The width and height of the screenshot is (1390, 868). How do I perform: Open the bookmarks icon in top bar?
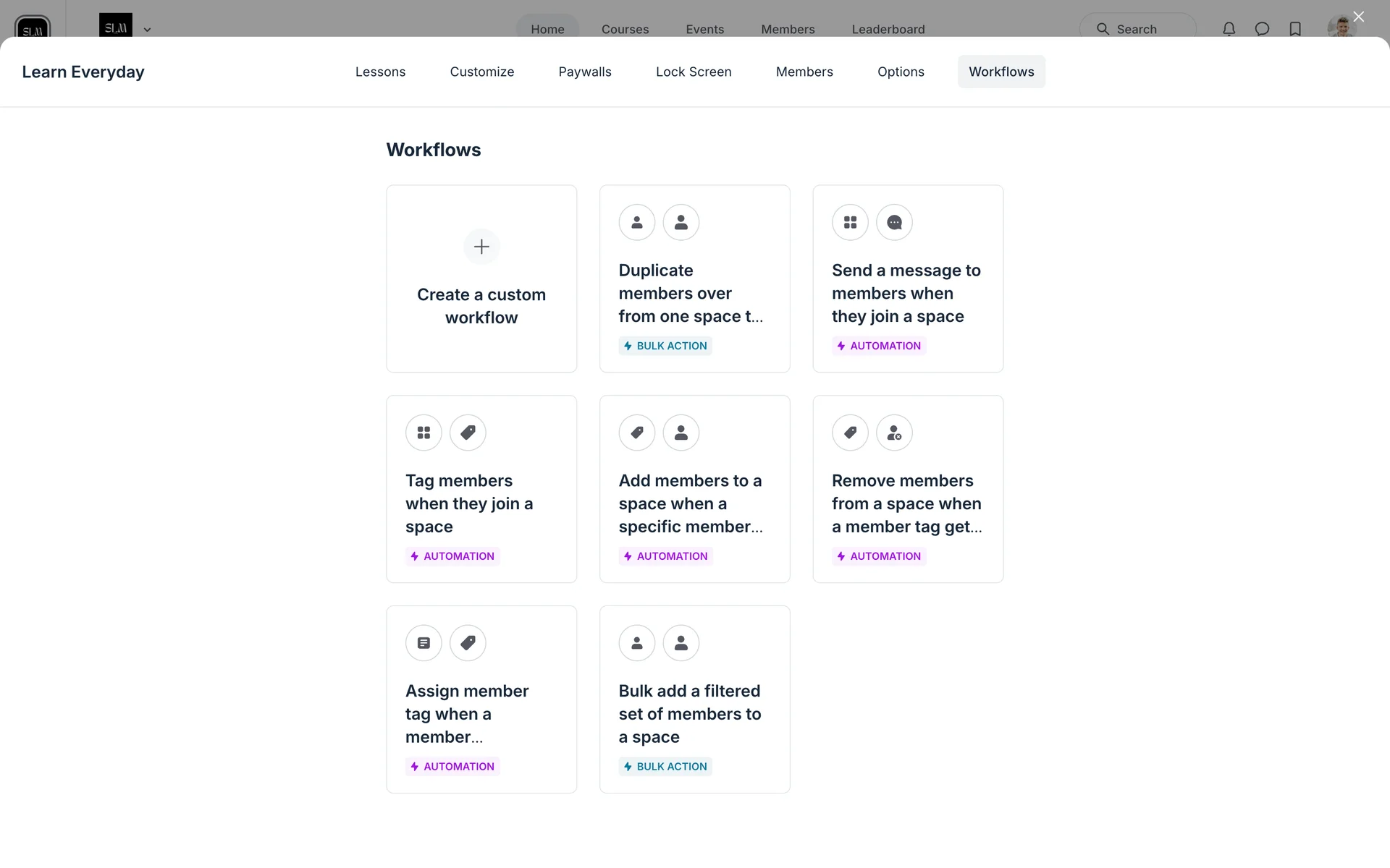coord(1295,29)
